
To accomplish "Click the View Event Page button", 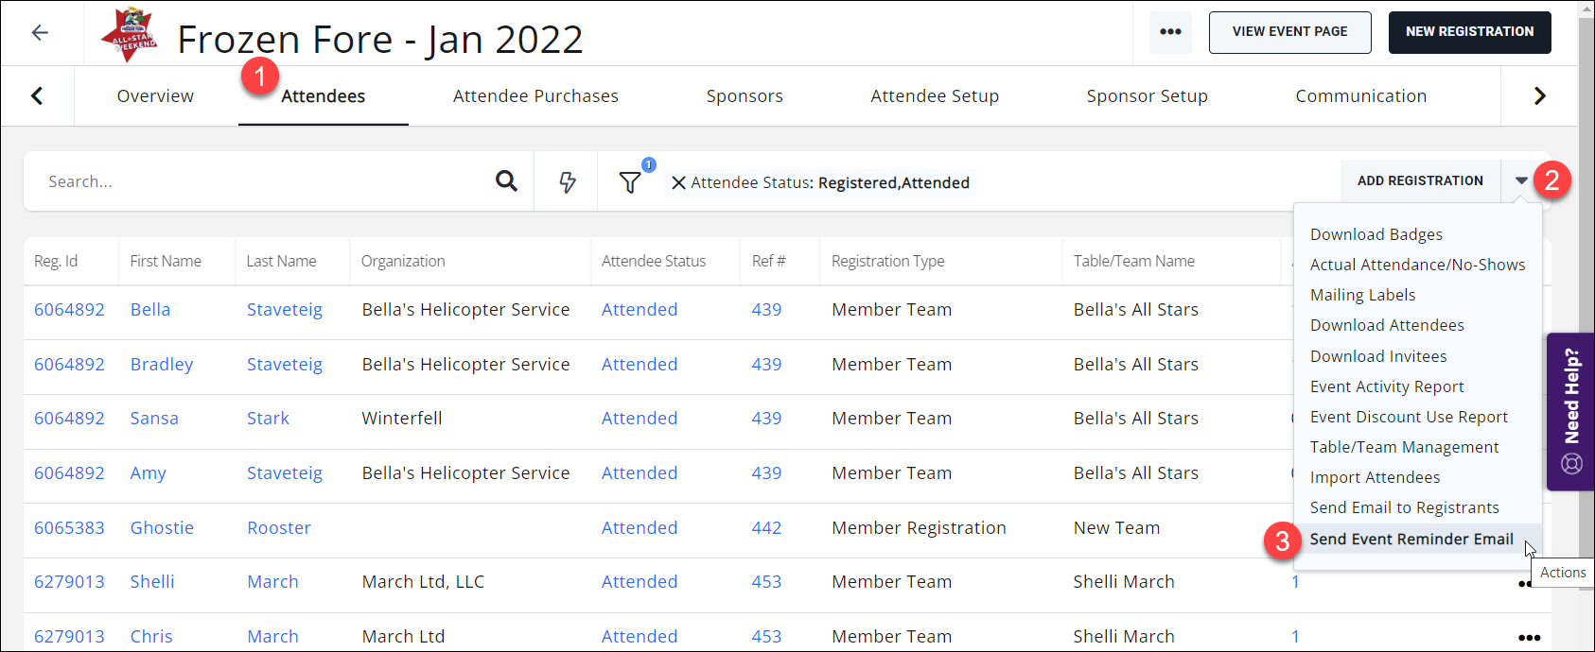I will pos(1289,32).
